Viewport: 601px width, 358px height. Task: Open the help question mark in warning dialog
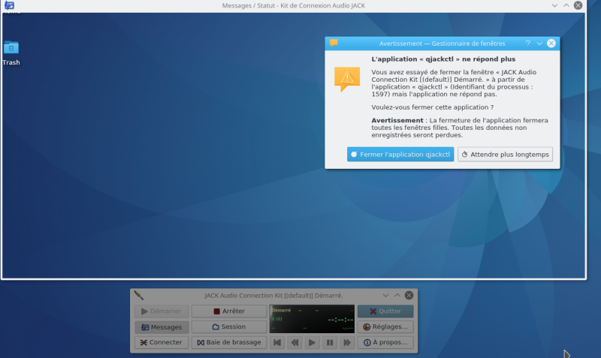(528, 44)
